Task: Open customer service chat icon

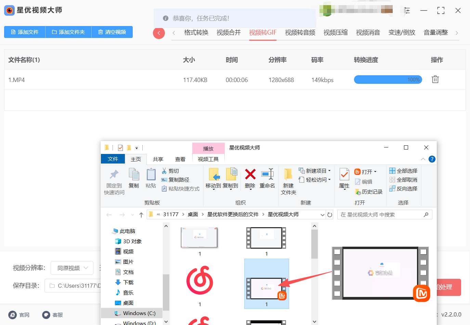Action: [46, 315]
